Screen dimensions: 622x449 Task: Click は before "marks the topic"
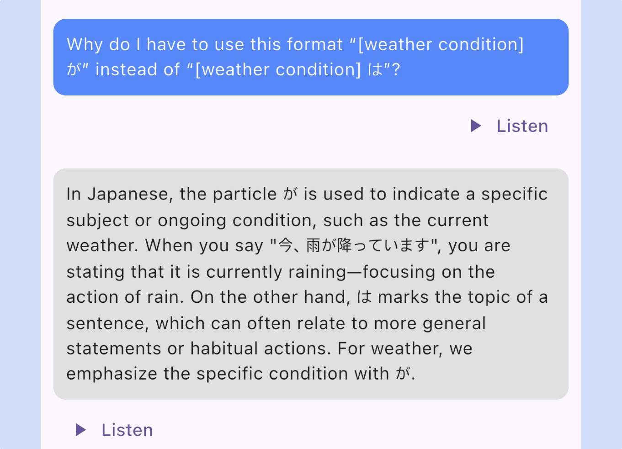coord(365,297)
